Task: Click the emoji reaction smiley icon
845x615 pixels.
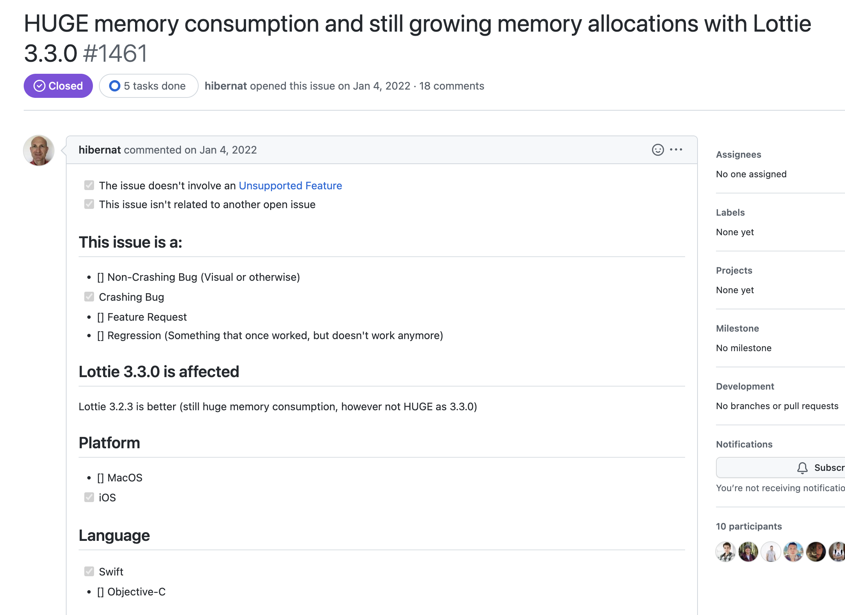Action: tap(658, 150)
